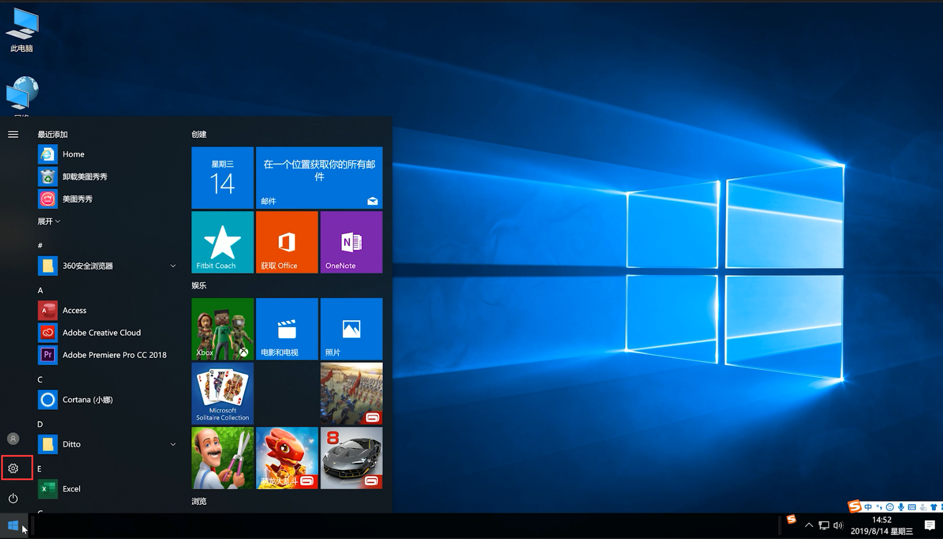Screen dimensions: 943x539
Task: Launch 美图秀秀 app from the list
Action: (107, 199)
